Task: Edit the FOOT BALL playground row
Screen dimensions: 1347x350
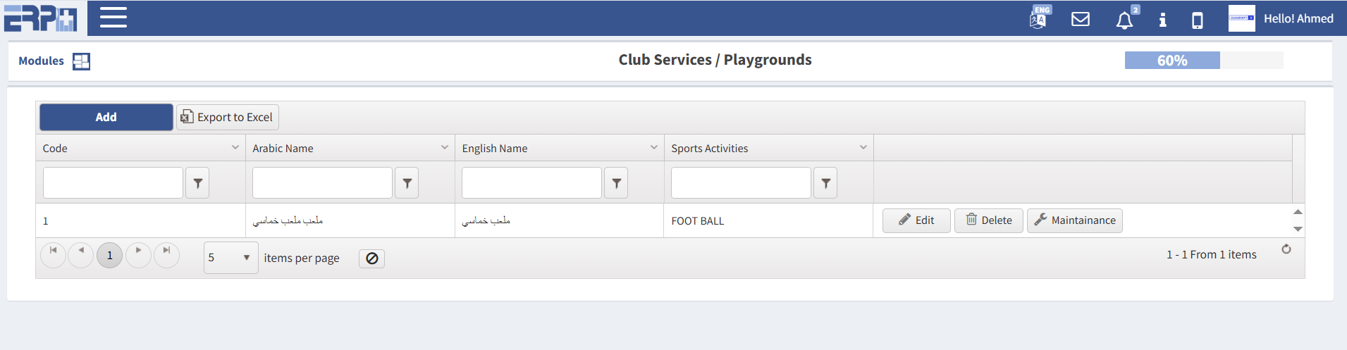Action: point(916,220)
